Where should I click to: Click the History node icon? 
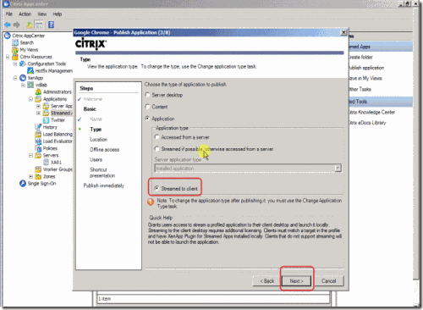point(38,127)
